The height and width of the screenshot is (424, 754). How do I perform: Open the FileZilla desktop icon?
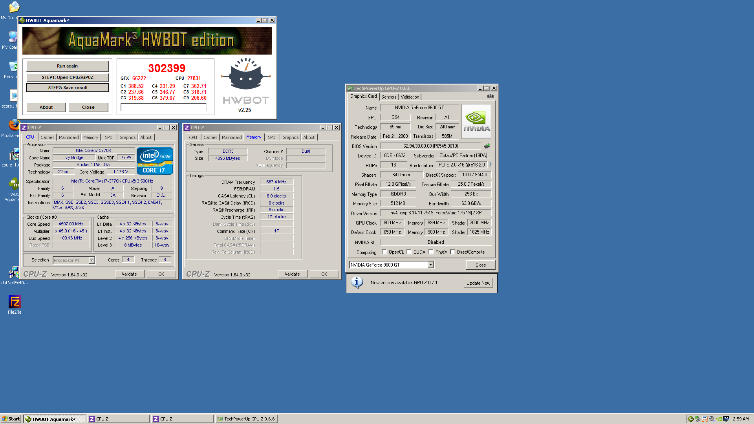click(x=15, y=305)
